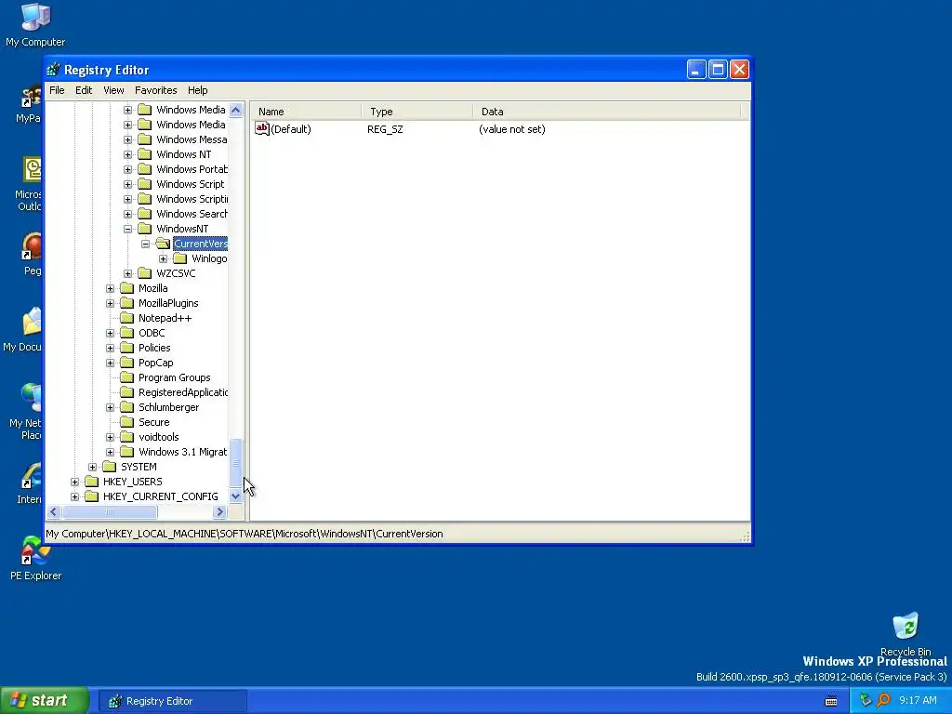Open the Recycle Bin desktop icon
The image size is (952, 714).
coord(906,634)
